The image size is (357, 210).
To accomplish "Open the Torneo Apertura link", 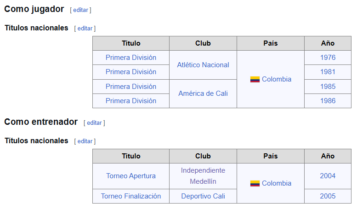I will [x=131, y=176].
